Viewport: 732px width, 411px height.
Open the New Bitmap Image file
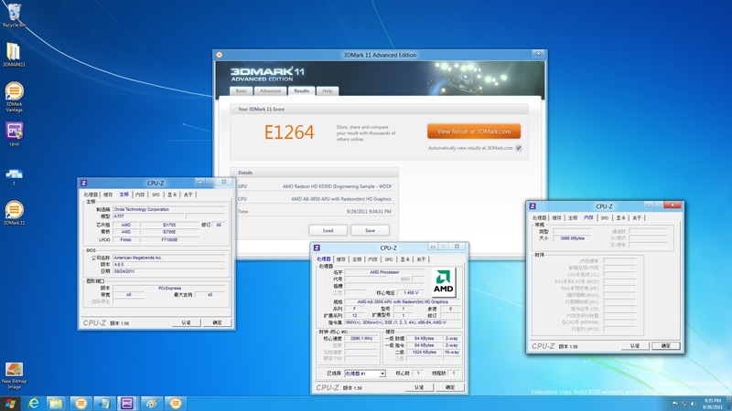click(x=14, y=371)
